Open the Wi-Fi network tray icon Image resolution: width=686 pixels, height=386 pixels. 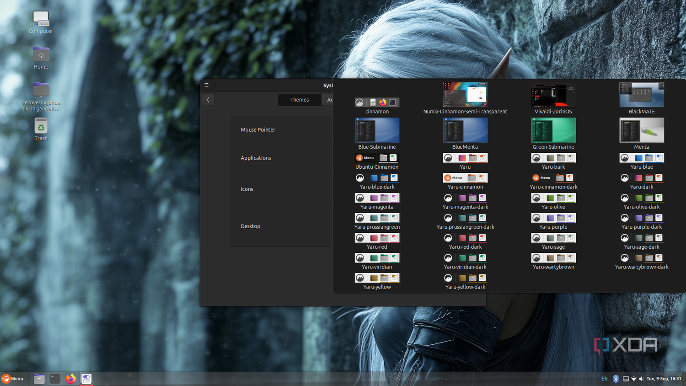coord(634,379)
